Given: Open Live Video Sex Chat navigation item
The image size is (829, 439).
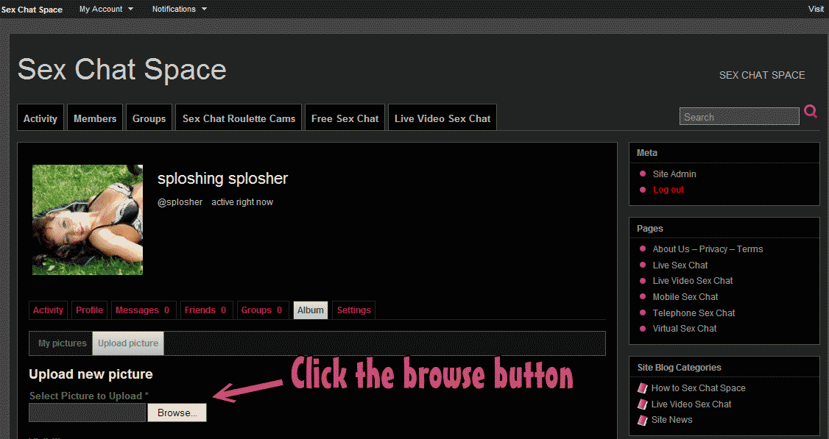Looking at the screenshot, I should [x=442, y=118].
